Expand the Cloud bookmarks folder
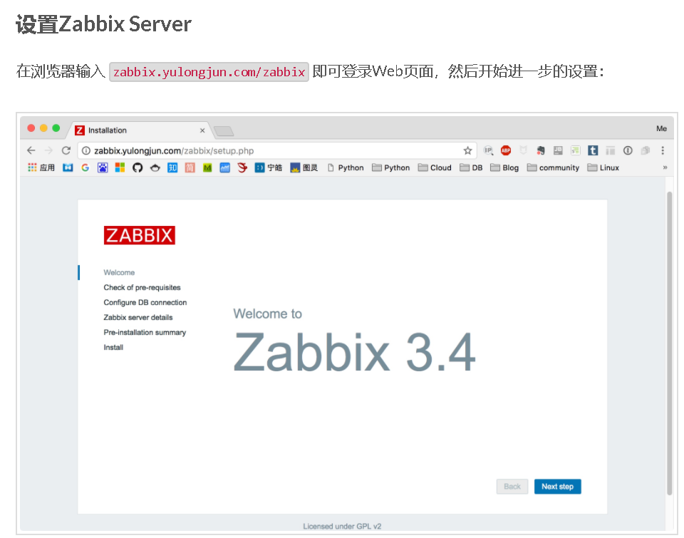The width and height of the screenshot is (684, 538). click(x=435, y=167)
